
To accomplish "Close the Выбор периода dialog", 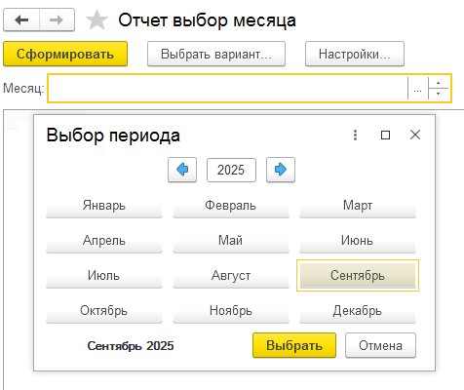I will [415, 135].
